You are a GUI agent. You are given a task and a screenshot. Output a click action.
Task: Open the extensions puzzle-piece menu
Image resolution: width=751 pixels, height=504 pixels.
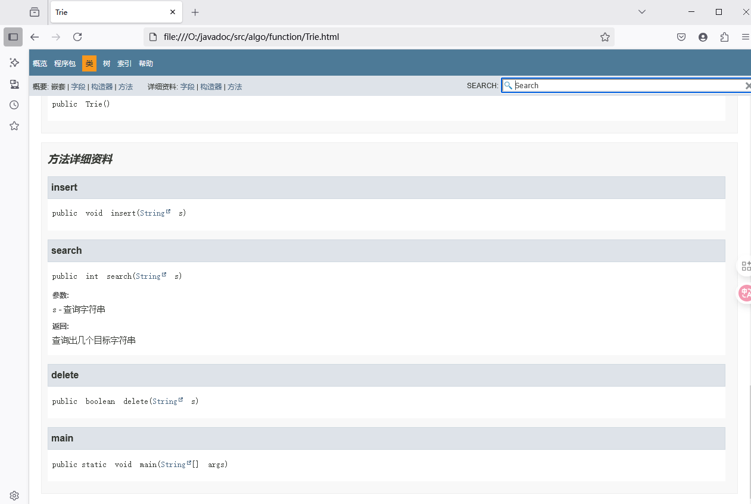pyautogui.click(x=724, y=37)
